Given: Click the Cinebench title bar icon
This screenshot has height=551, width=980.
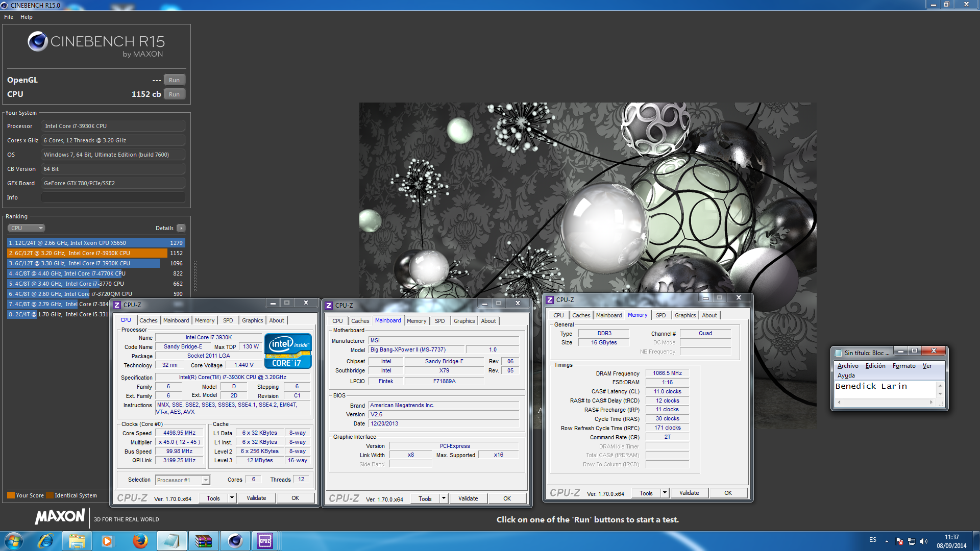Looking at the screenshot, I should pyautogui.click(x=5, y=5).
